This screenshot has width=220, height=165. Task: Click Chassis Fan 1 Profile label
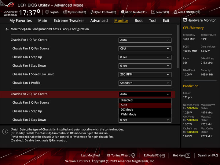(x=26, y=83)
